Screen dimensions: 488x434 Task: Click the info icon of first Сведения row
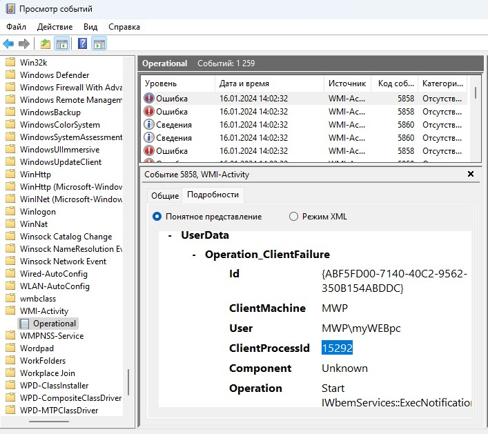tap(149, 124)
